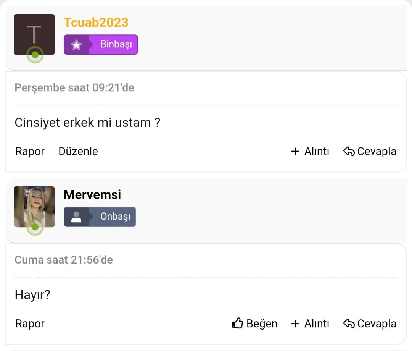Report the "Hayır?" post via Rapor
Screen dimensions: 412x351
point(30,324)
